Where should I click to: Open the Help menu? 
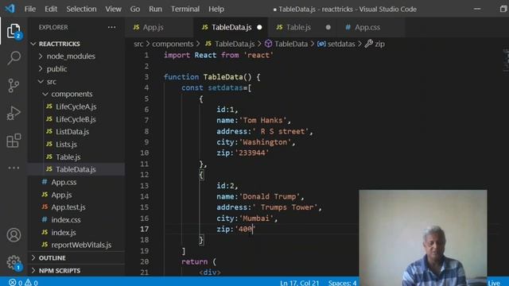216,9
